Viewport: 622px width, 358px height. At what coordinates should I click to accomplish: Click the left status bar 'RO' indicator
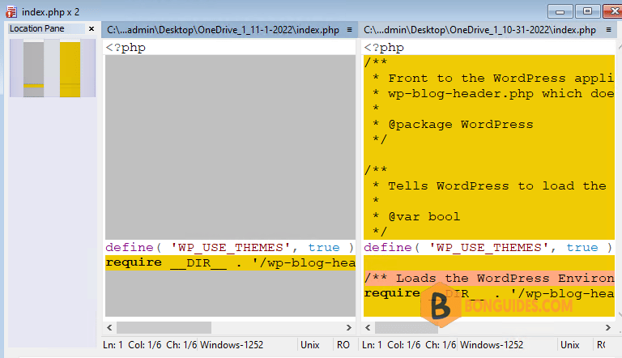[x=343, y=345]
